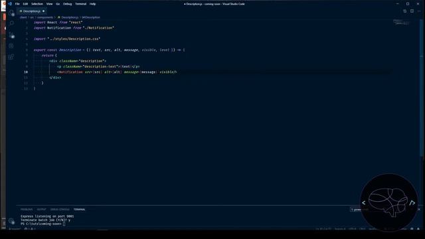Click the notifications bell in status bar
The image size is (425, 239).
click(418, 229)
